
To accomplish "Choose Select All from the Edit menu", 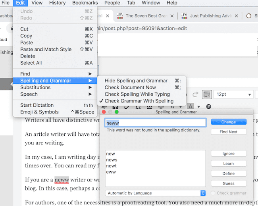I will pos(55,63).
